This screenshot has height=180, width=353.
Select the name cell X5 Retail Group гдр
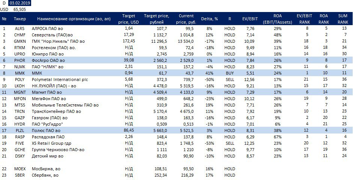(52, 143)
